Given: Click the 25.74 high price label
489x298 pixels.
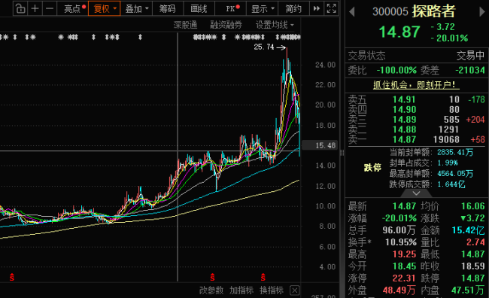Looking at the screenshot, I should (x=264, y=47).
